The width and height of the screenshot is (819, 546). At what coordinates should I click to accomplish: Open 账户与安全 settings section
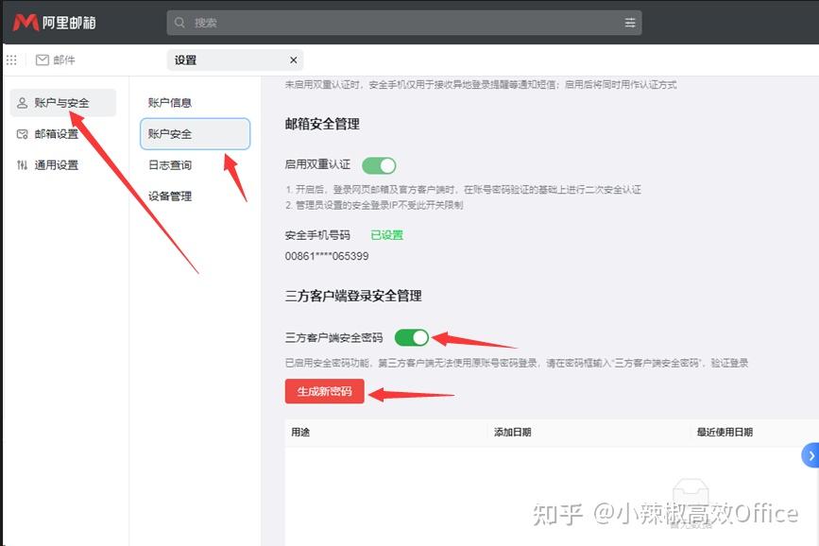pos(63,102)
